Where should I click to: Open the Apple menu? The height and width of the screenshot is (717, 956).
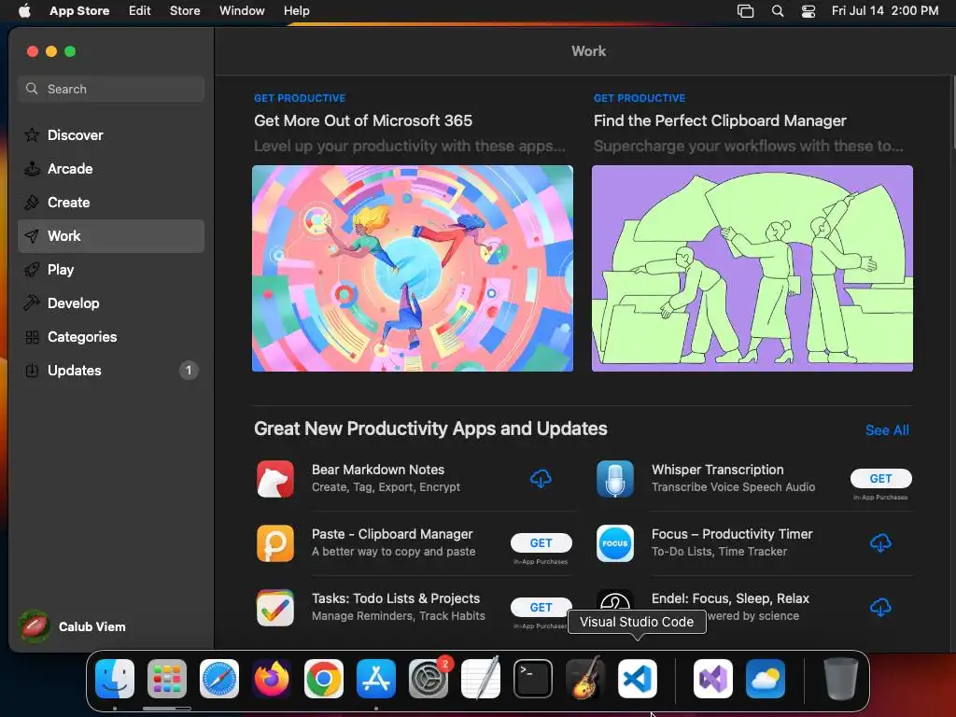[x=24, y=10]
